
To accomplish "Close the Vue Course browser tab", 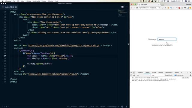I will point(159,4).
